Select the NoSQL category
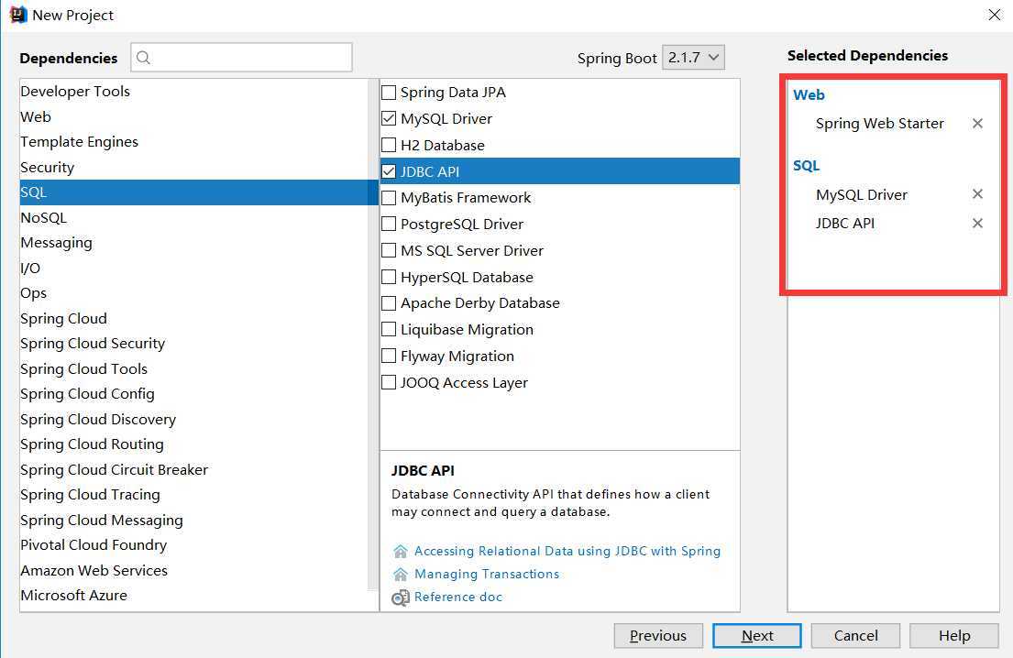The height and width of the screenshot is (658, 1013). (x=193, y=217)
